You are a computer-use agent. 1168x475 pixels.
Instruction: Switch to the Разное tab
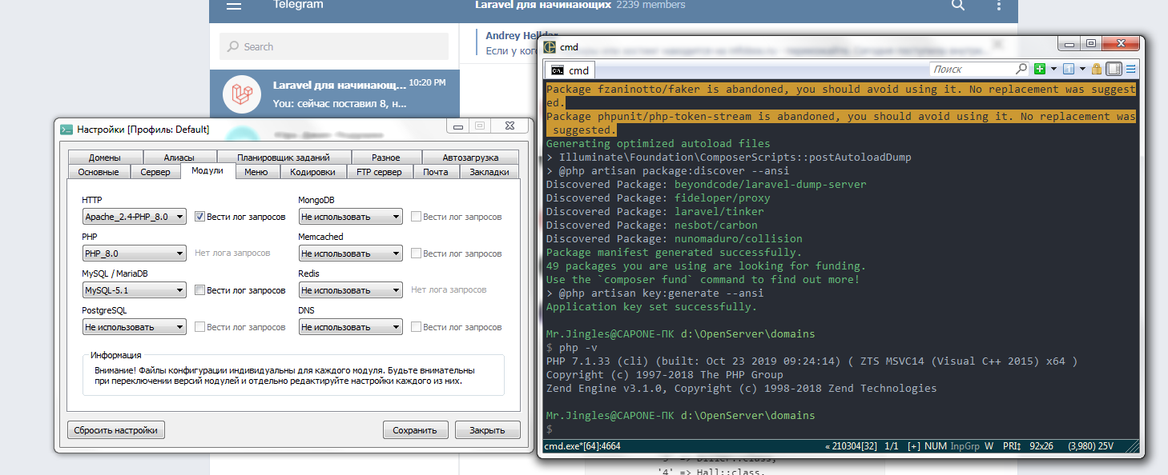click(386, 158)
